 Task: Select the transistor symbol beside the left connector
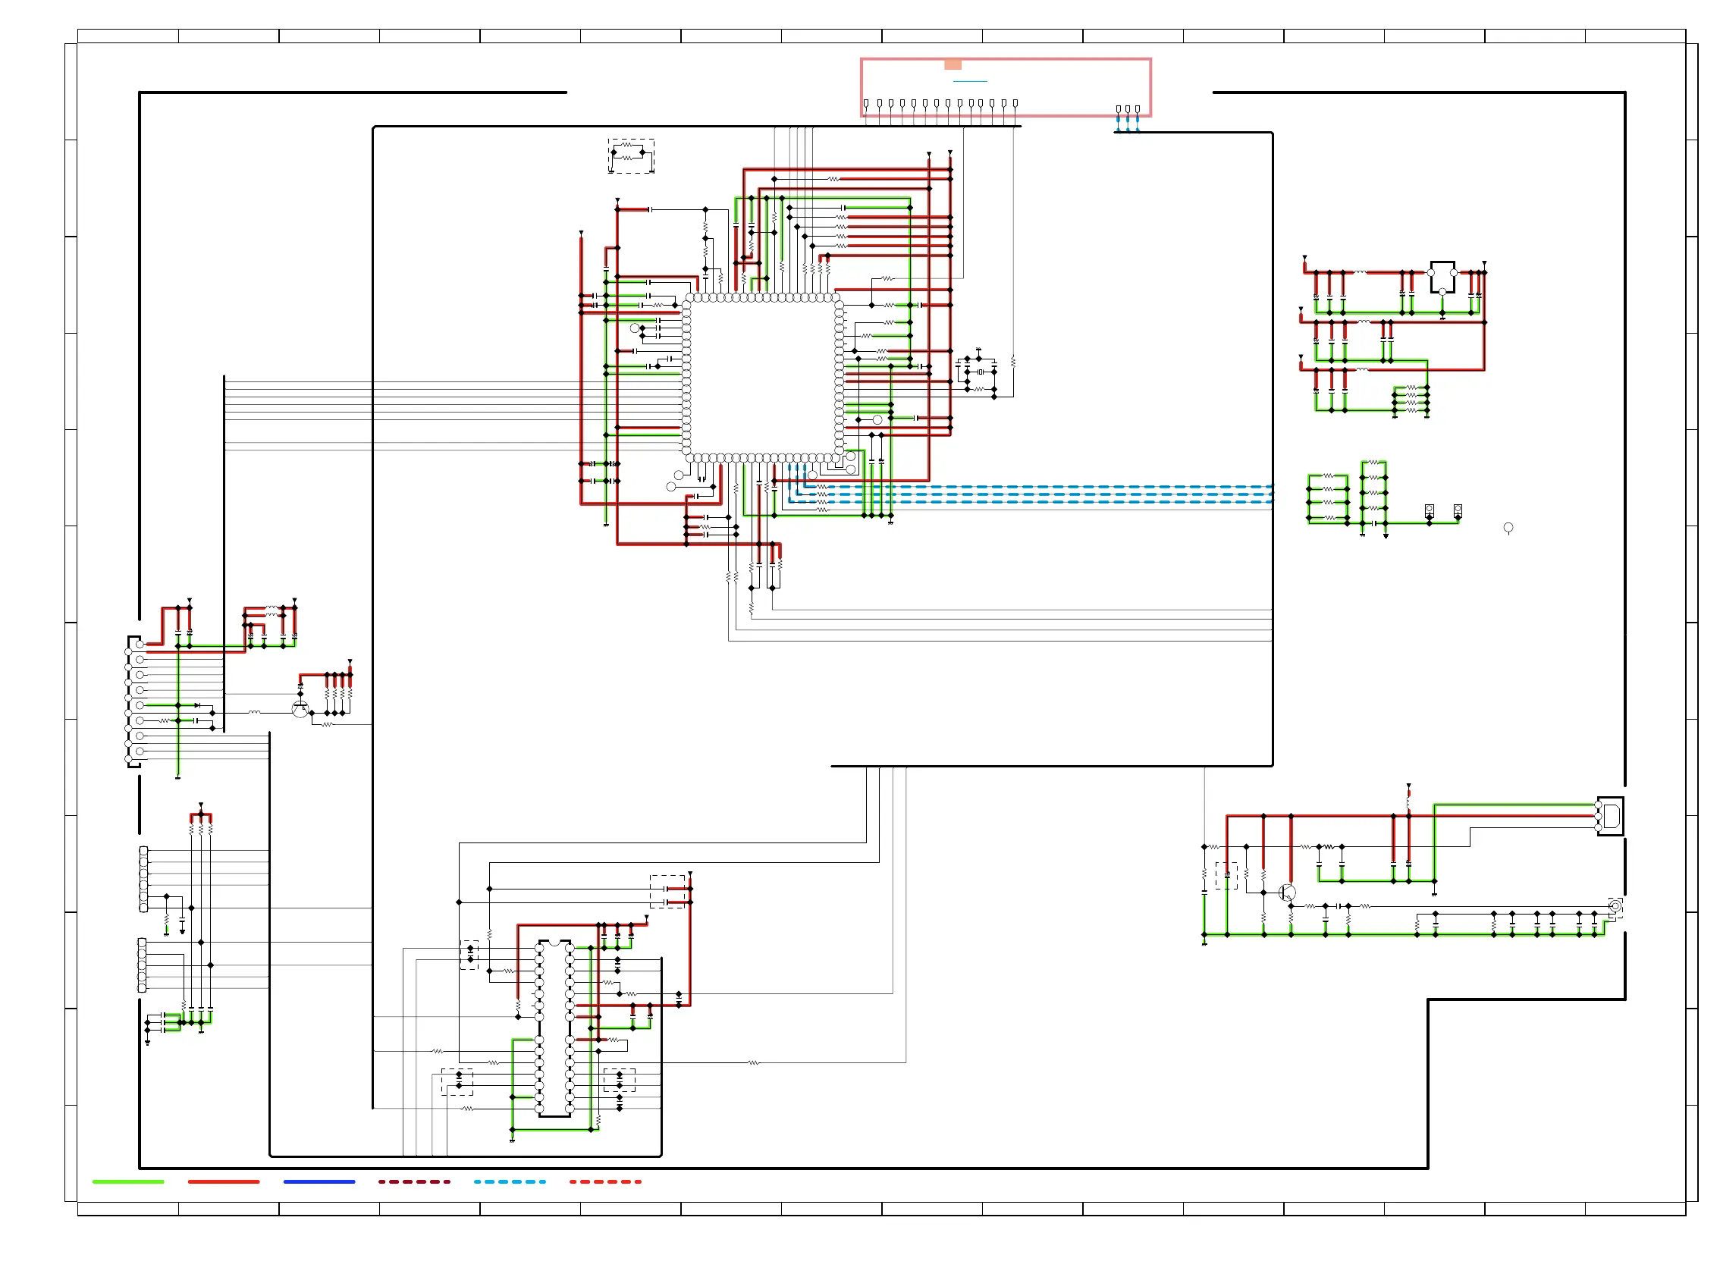pyautogui.click(x=300, y=709)
